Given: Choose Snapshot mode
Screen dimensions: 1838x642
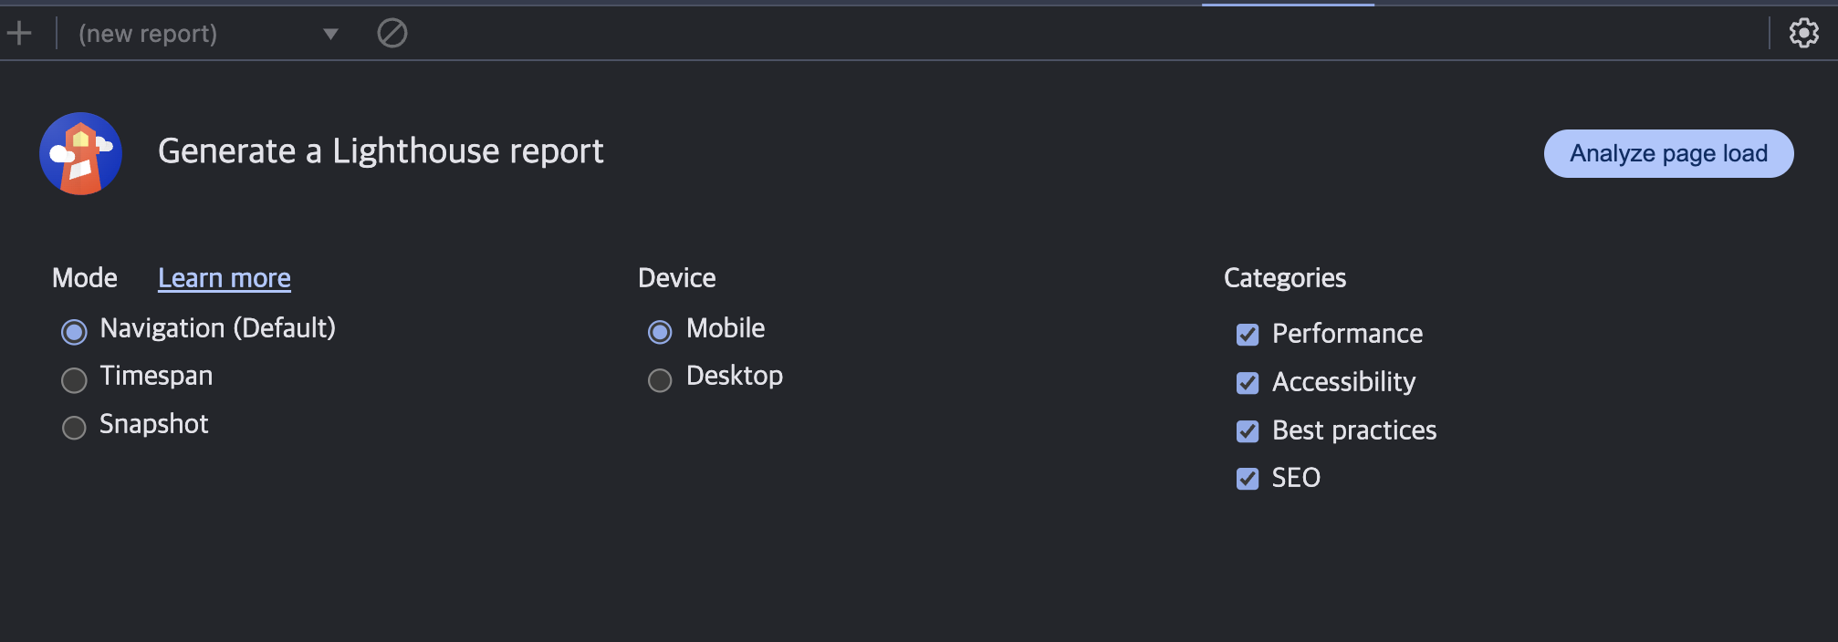Looking at the screenshot, I should [x=74, y=428].
